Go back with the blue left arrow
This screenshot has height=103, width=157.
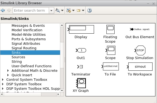coord(3,10)
